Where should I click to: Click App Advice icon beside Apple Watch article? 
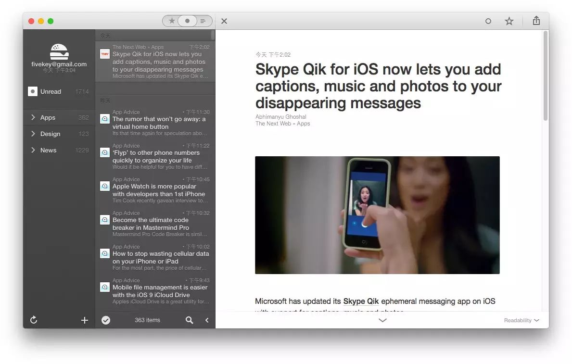click(x=105, y=186)
